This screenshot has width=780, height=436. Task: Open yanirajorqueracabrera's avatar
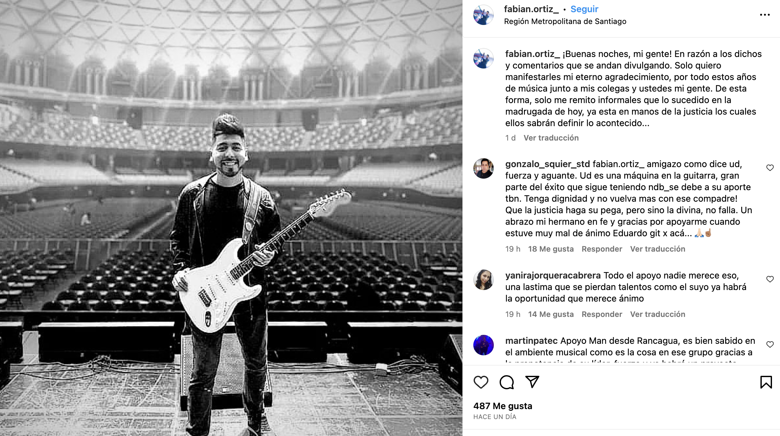click(483, 280)
